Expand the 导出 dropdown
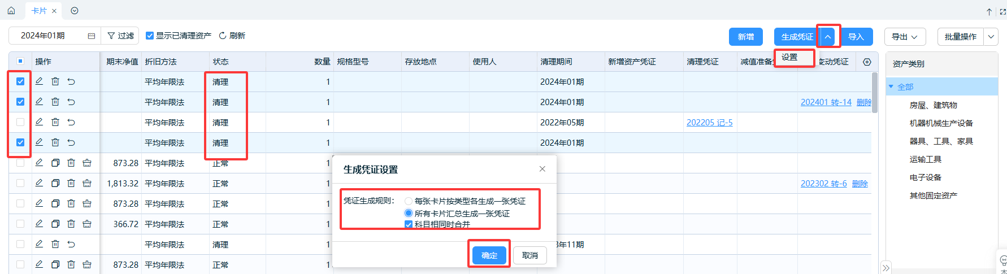This screenshot has width=1007, height=274. [905, 37]
